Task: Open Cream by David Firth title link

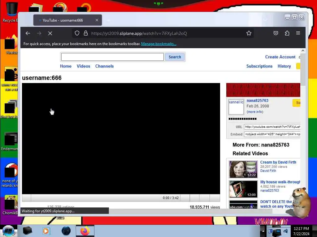Action: pyautogui.click(x=278, y=162)
